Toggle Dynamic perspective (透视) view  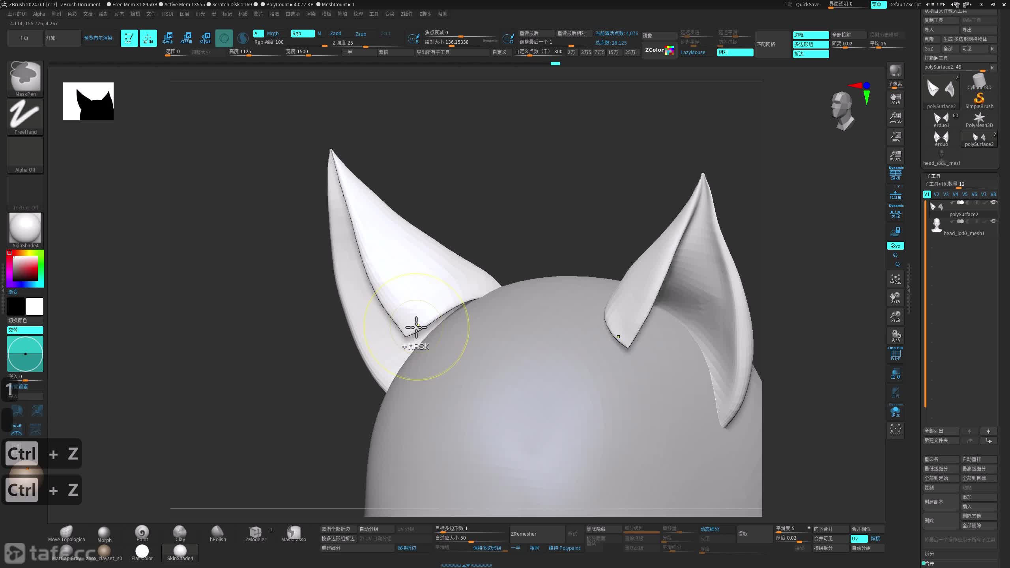(895, 174)
